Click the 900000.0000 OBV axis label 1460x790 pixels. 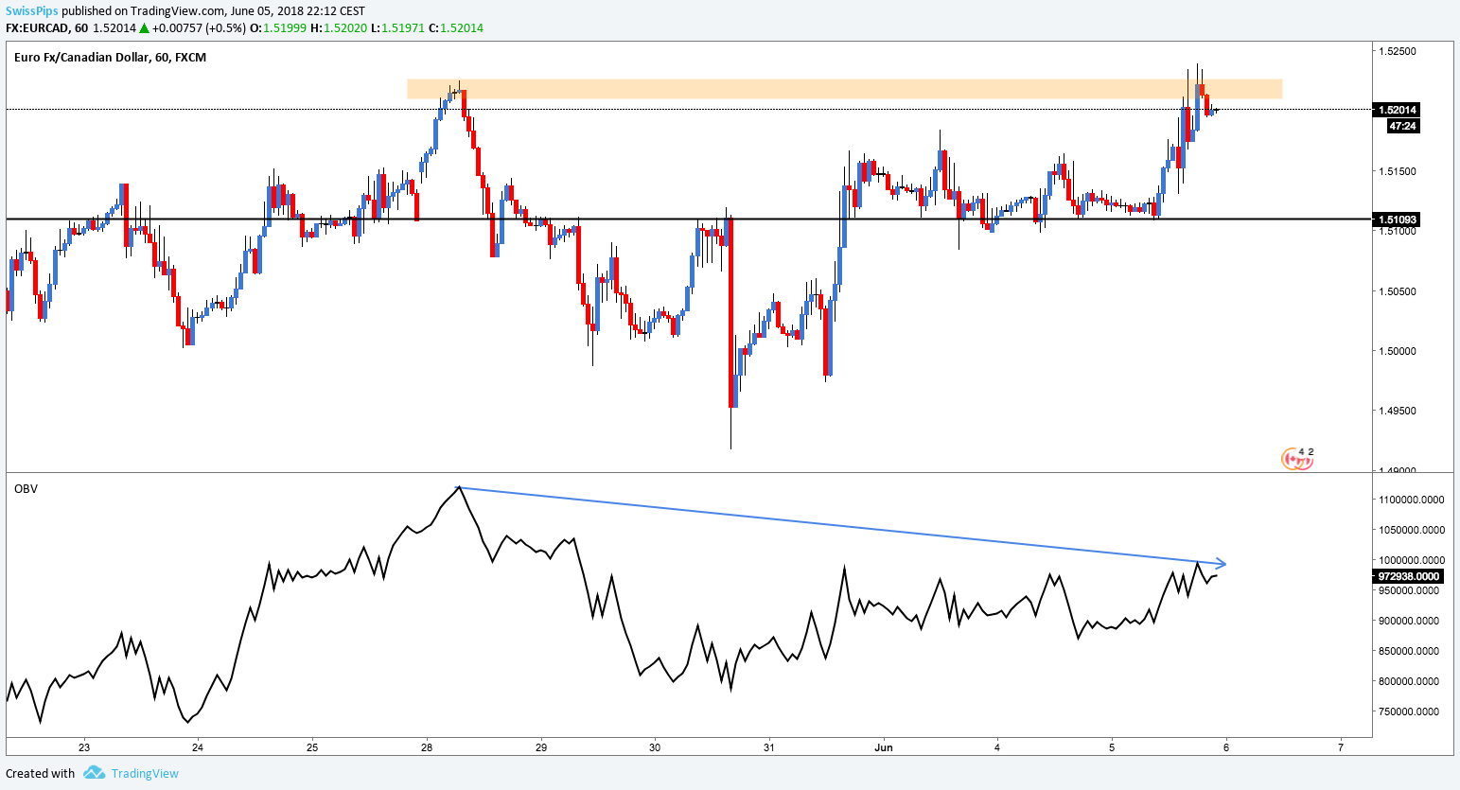click(x=1409, y=621)
